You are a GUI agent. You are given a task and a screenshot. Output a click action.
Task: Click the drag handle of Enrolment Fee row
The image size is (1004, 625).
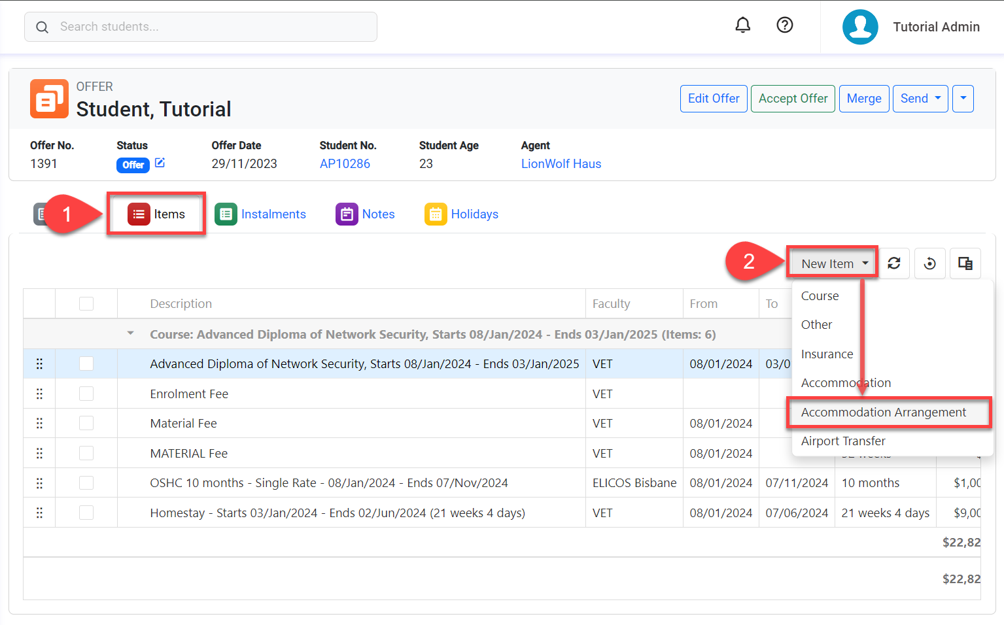(x=39, y=394)
